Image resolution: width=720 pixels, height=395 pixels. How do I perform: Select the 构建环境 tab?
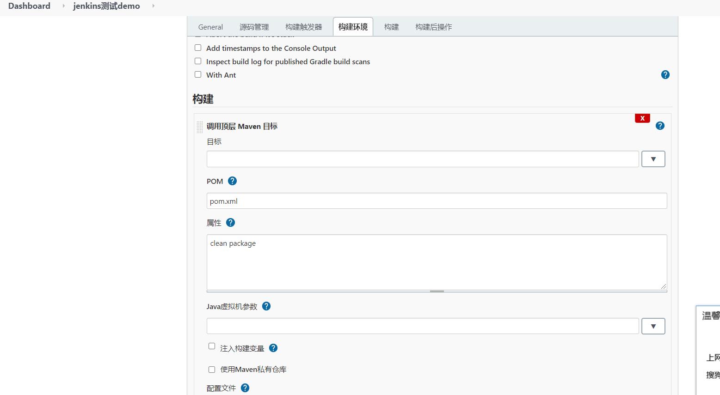353,27
